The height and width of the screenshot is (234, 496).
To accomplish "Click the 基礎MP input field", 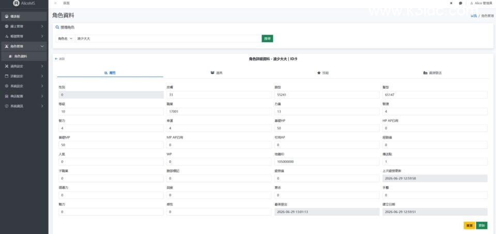I will point(111,145).
